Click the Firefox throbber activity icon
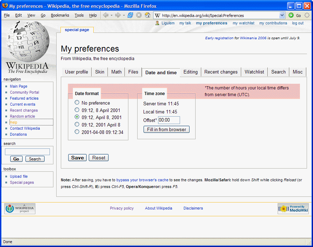Viewport: 313px width, 247px height. point(307,15)
